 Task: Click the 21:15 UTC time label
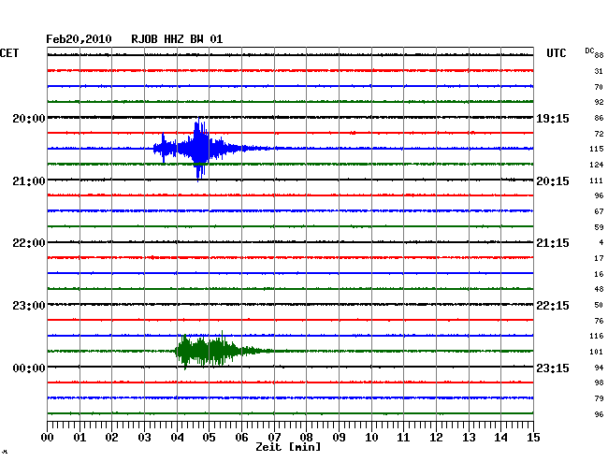tap(553, 243)
